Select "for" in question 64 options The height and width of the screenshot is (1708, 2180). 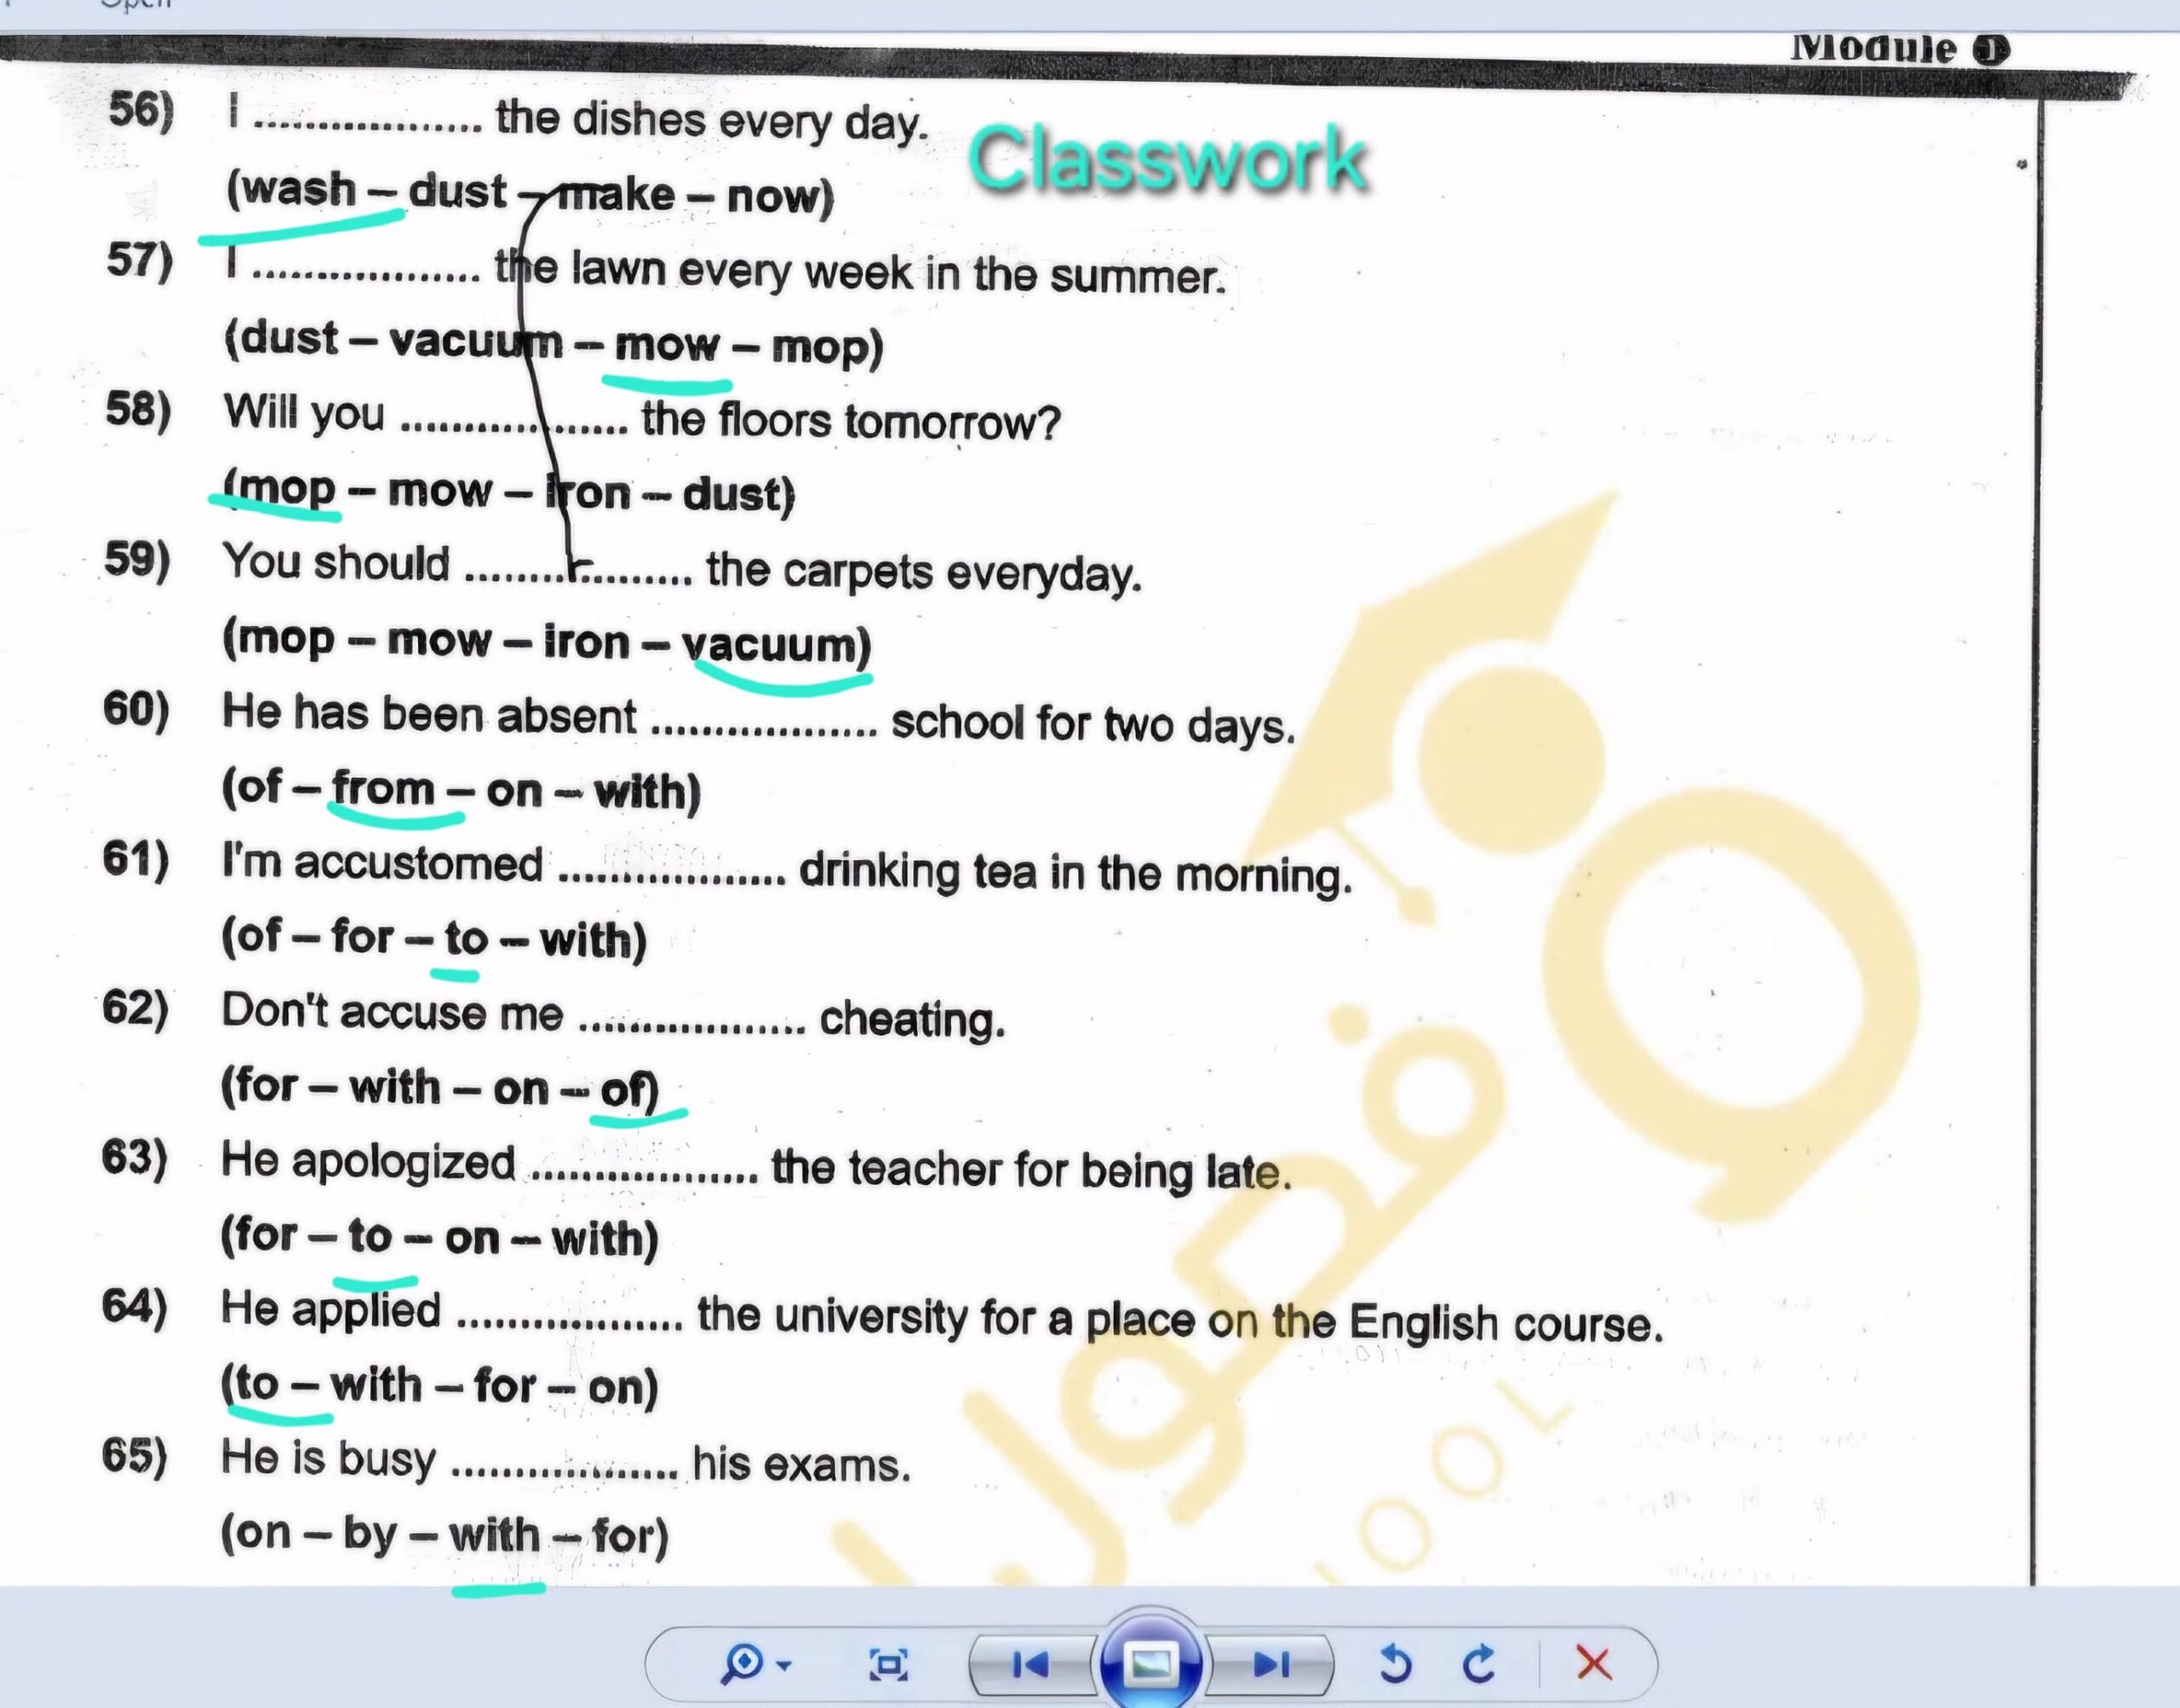pos(505,1386)
